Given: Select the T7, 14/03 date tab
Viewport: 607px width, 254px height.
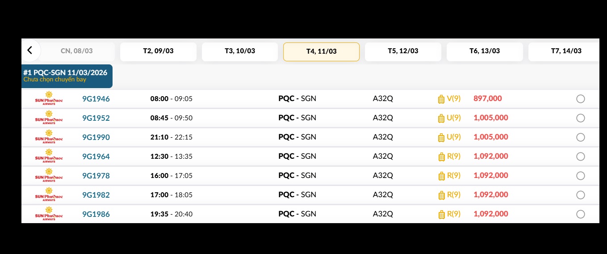Looking at the screenshot, I should [x=566, y=51].
